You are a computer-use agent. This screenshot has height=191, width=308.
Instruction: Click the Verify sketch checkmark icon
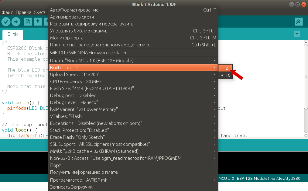tap(6, 22)
